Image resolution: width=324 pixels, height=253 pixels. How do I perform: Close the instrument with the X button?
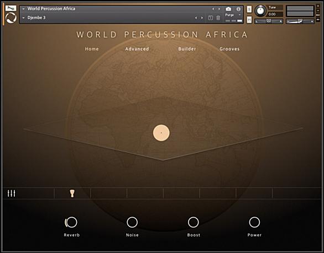click(318, 6)
